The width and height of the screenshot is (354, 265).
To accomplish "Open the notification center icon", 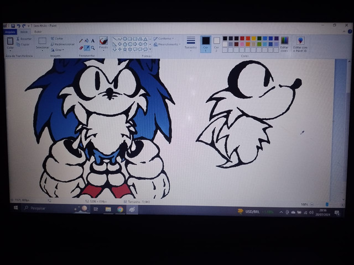I will pyautogui.click(x=337, y=213).
